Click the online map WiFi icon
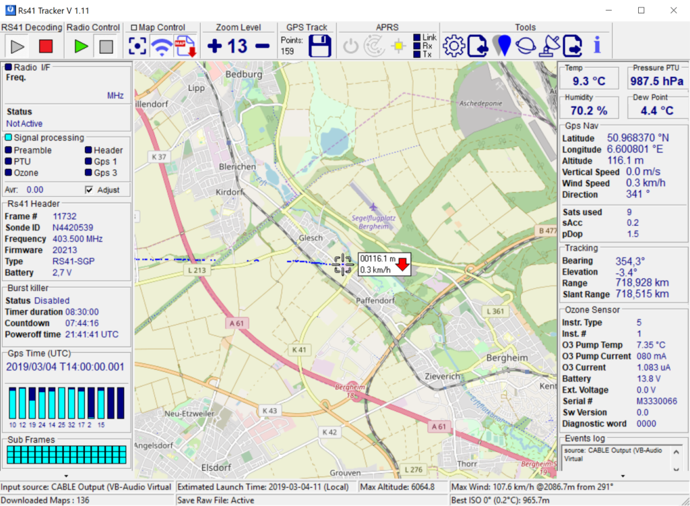Viewport: 690px width, 506px height. click(161, 46)
